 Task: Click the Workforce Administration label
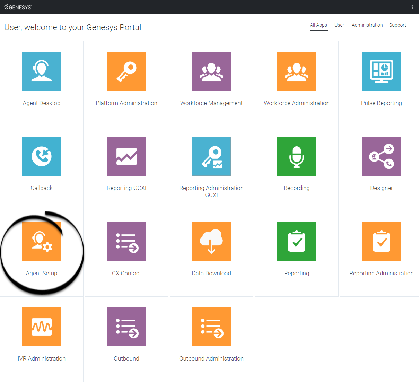coord(297,103)
